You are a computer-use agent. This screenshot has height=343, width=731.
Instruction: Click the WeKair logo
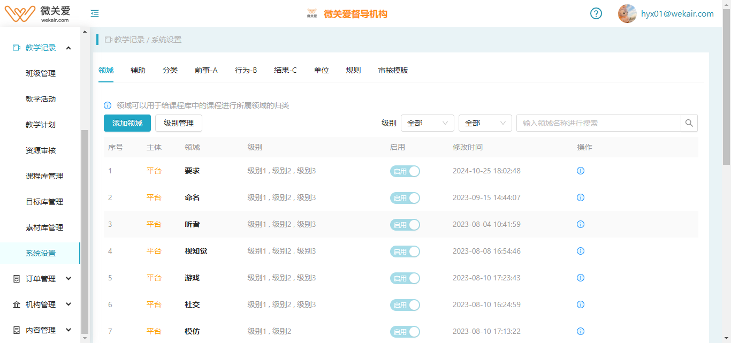click(37, 13)
